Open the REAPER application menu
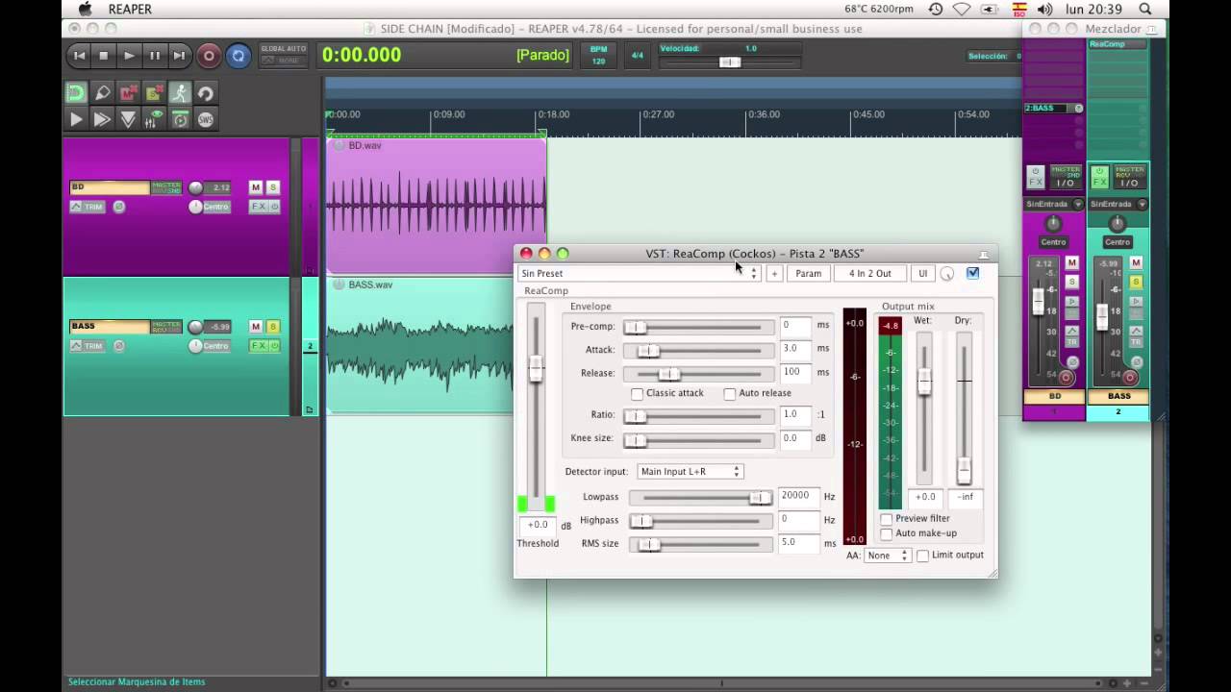 [130, 9]
